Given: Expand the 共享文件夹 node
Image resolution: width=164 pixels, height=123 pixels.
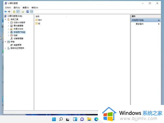Looking at the screenshot, I should [9, 29].
